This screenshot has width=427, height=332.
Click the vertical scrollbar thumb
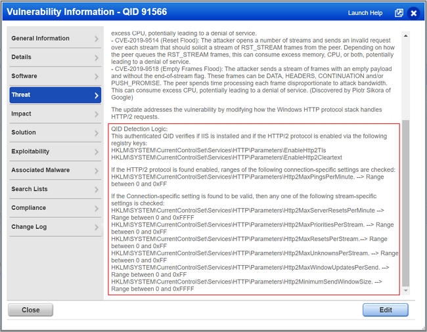click(x=405, y=203)
